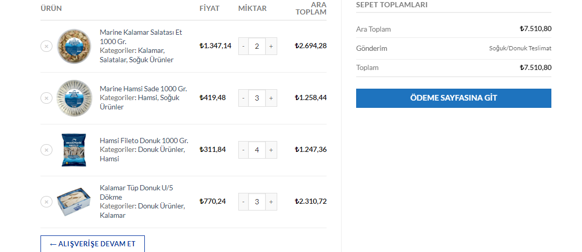Increase Marine Kalamar Salatası quantity with plus

click(x=270, y=46)
